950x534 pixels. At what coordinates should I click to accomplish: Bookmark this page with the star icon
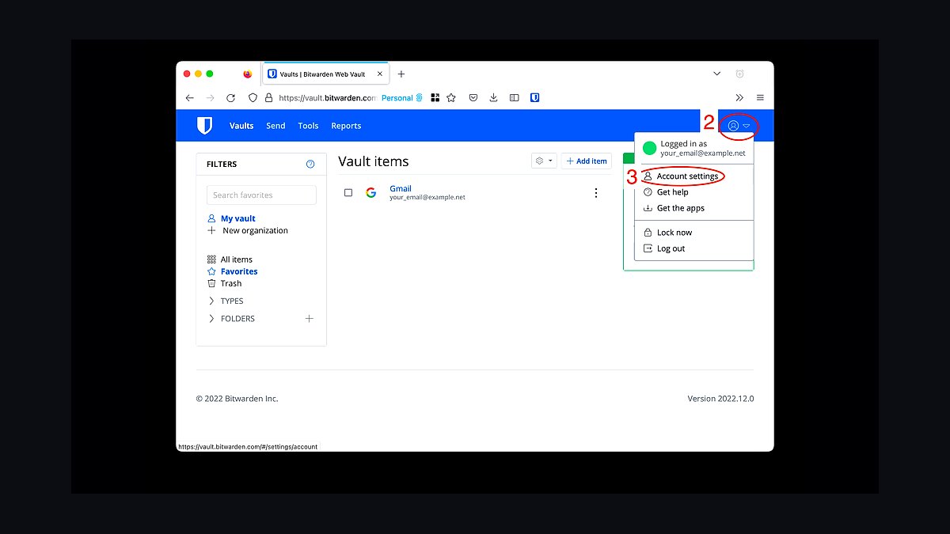click(451, 98)
